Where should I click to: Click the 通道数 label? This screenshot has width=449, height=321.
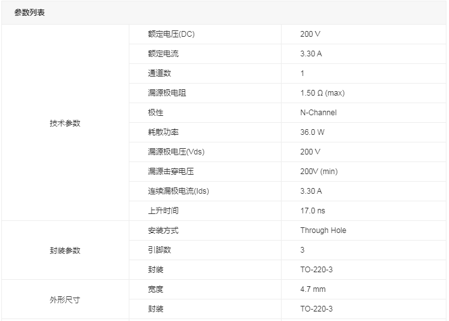pos(160,73)
